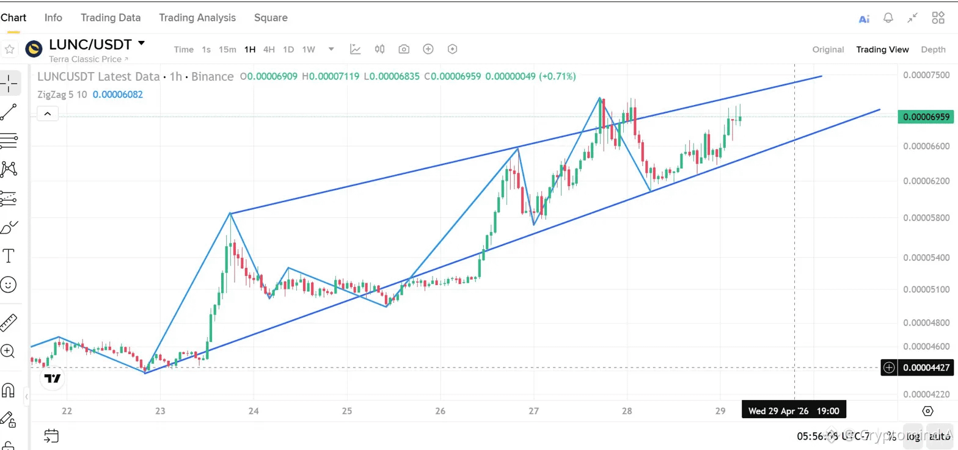Activate the zoom in tool
Viewport: 958px width, 450px height.
point(8,350)
